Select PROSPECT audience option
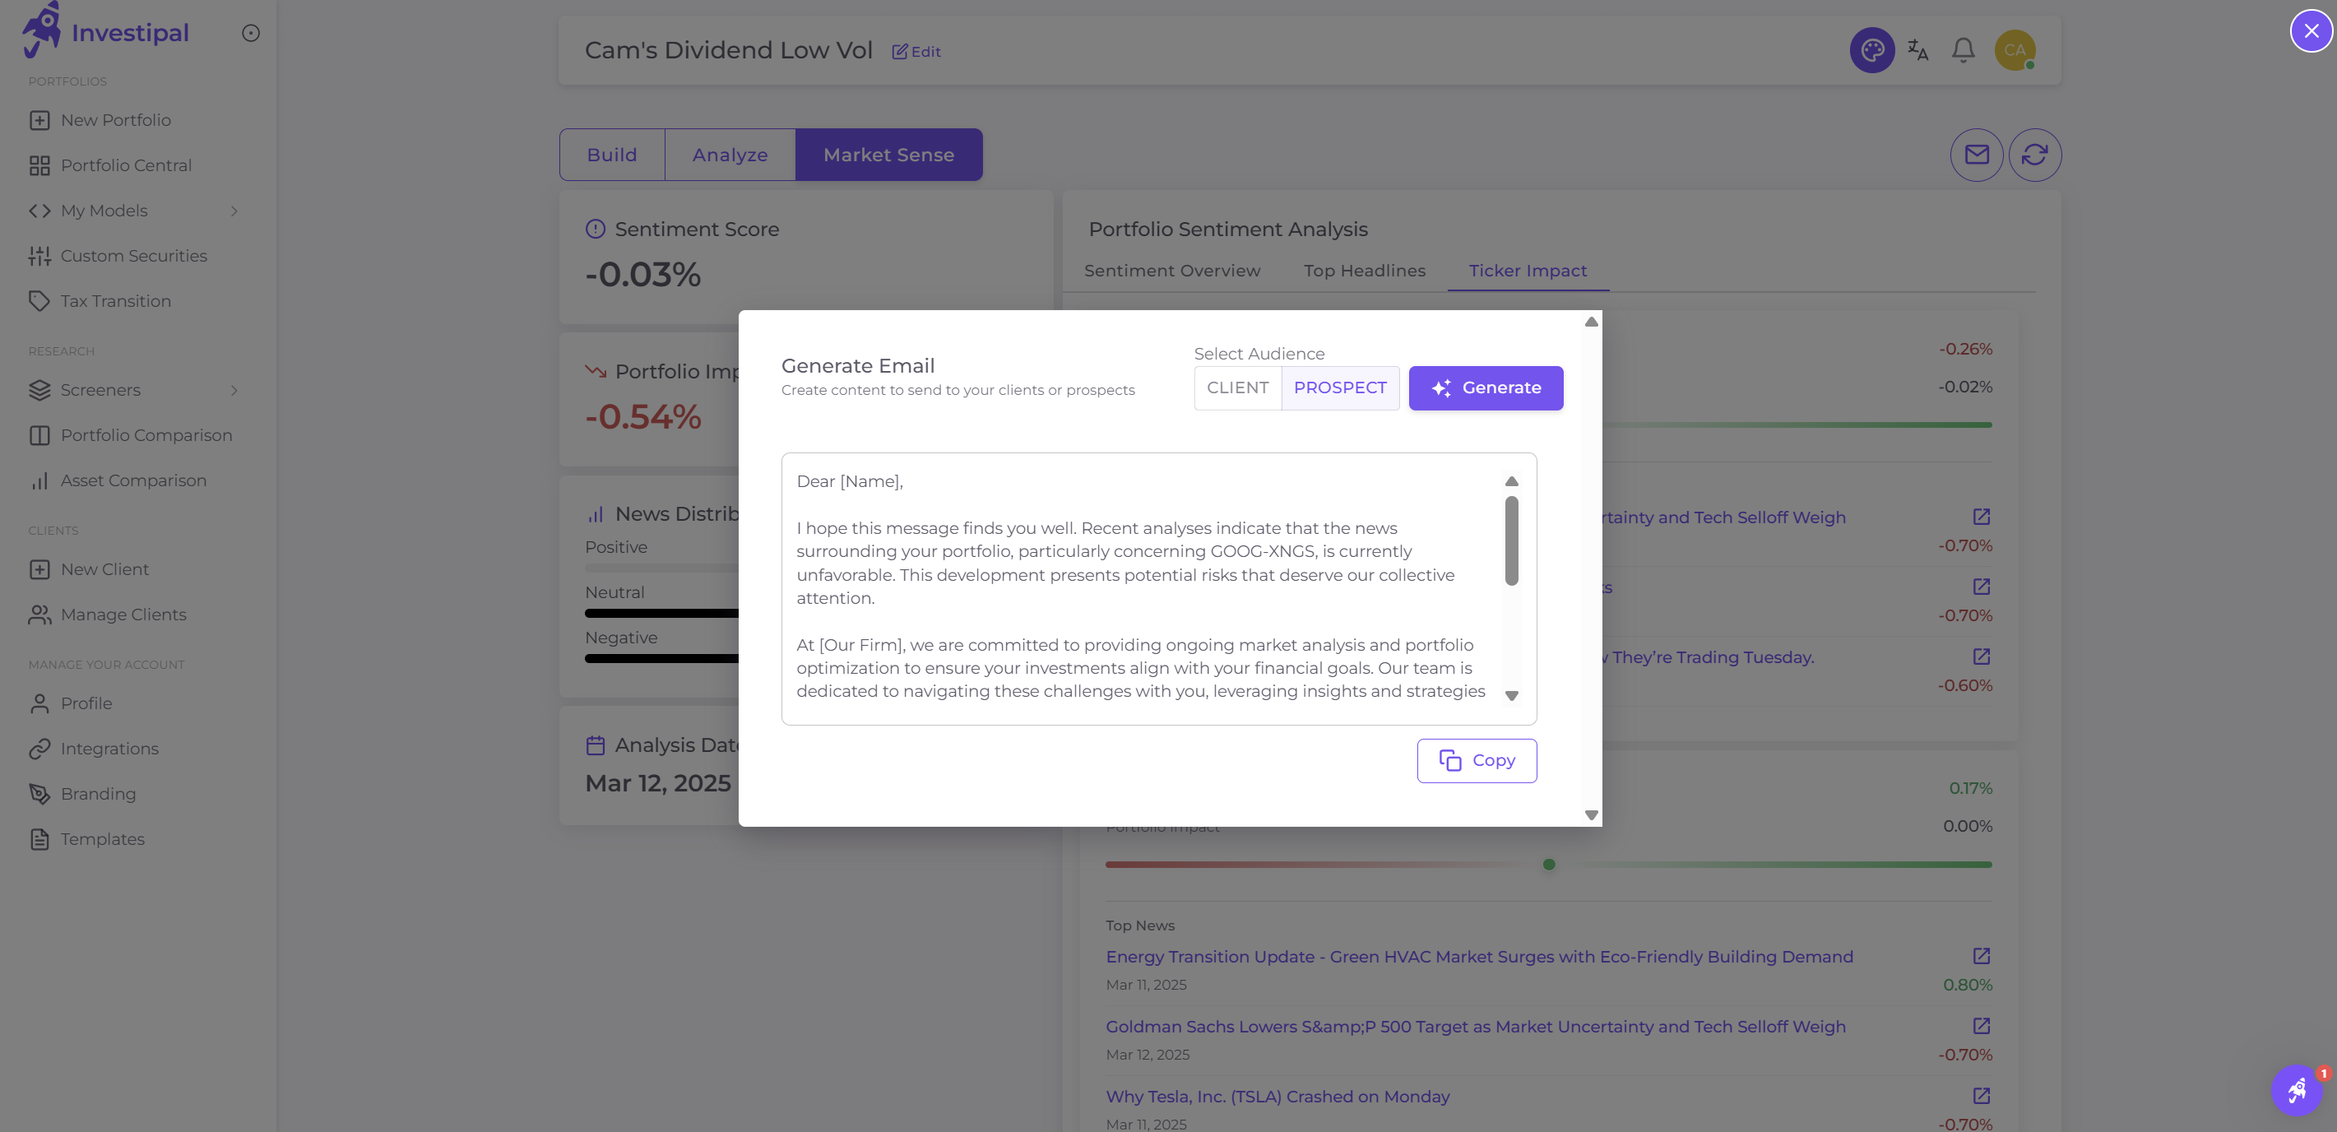This screenshot has width=2337, height=1132. (1341, 387)
